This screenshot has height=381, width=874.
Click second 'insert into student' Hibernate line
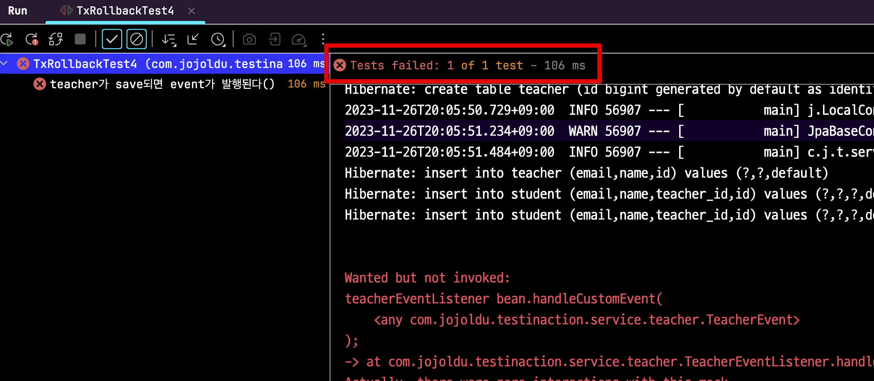pos(609,215)
